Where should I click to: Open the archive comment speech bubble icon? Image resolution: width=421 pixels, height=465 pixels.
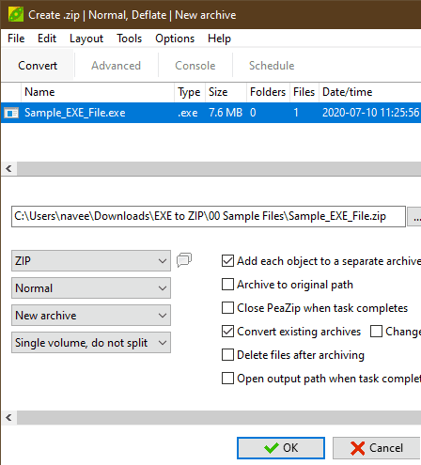[184, 260]
